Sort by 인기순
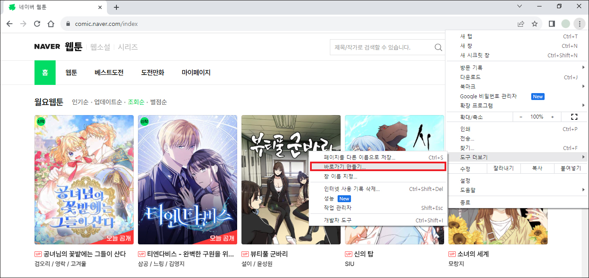The image size is (589, 278). point(80,102)
